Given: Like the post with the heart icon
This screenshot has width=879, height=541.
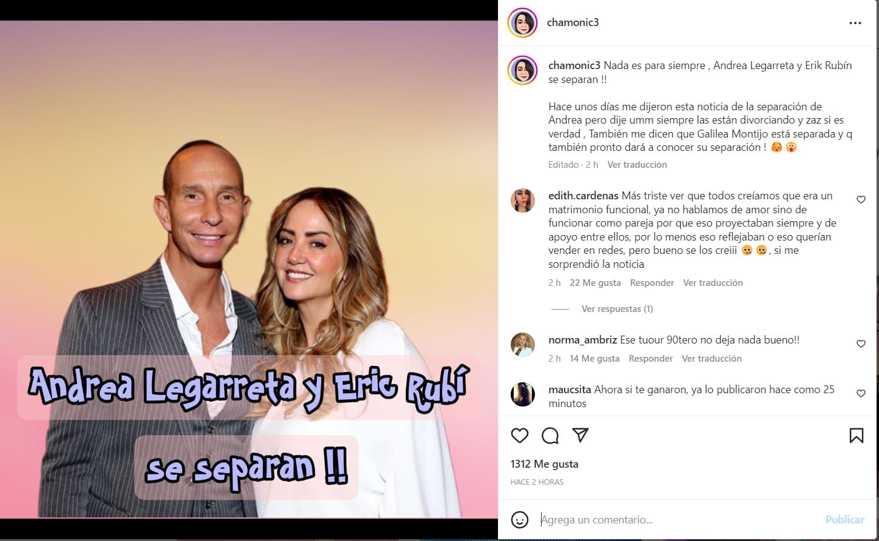Looking at the screenshot, I should (x=520, y=436).
